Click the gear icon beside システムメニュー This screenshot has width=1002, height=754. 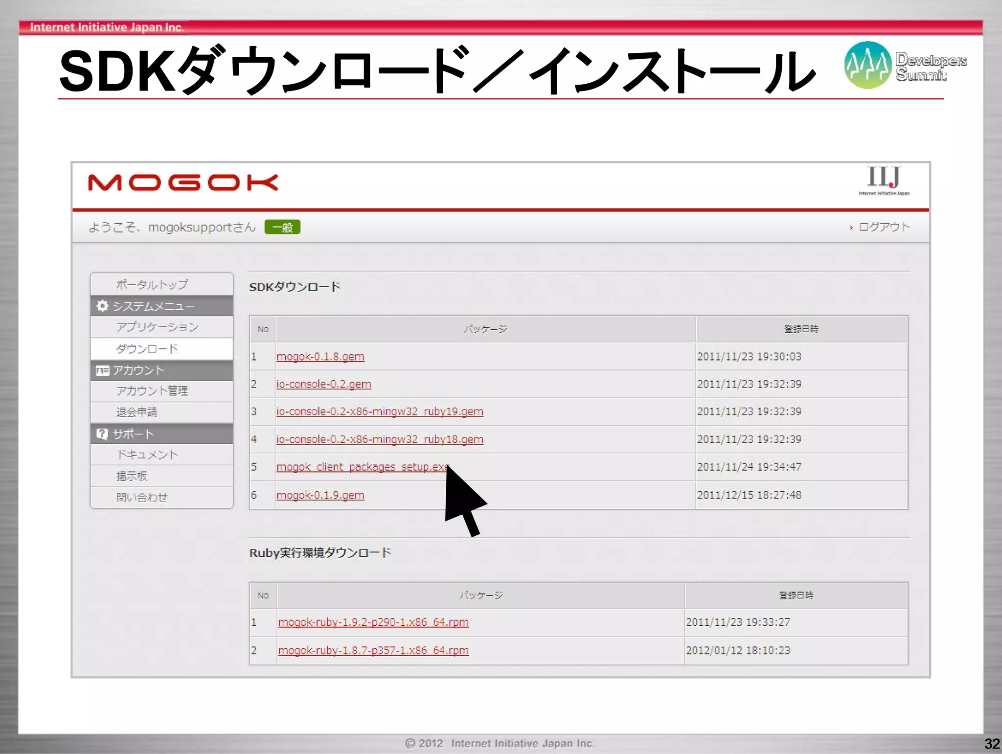pos(102,306)
